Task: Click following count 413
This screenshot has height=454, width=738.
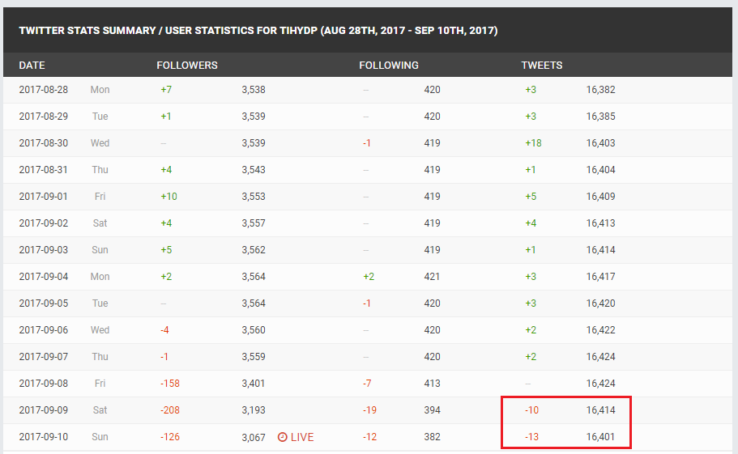Action: (432, 384)
